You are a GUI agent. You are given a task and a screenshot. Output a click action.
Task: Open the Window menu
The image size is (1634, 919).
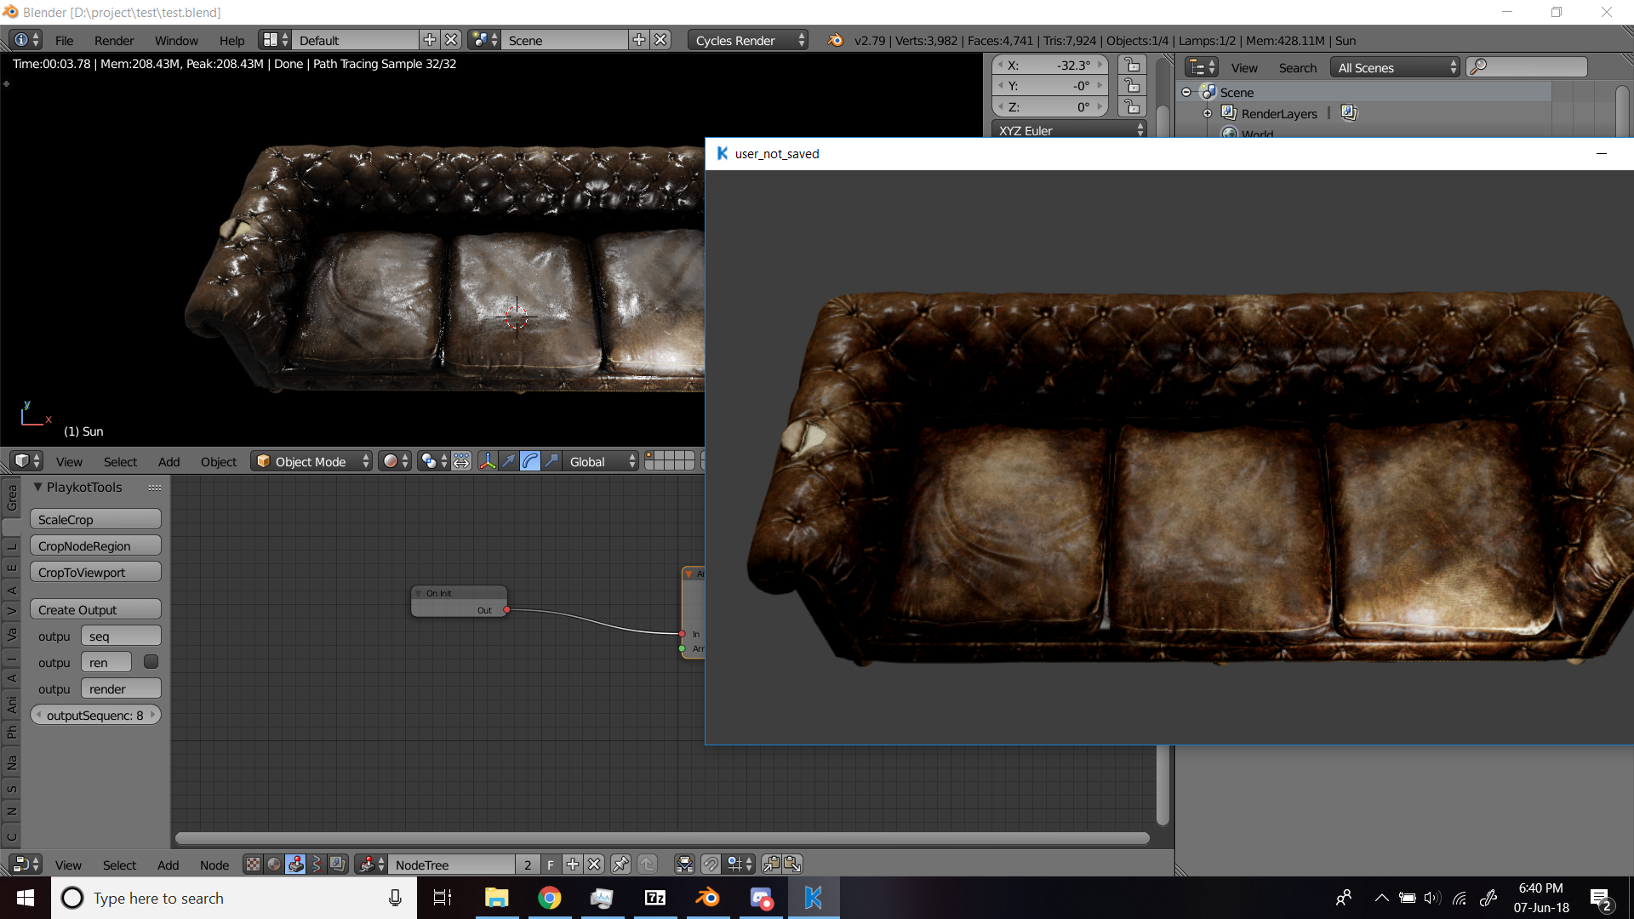pos(176,40)
